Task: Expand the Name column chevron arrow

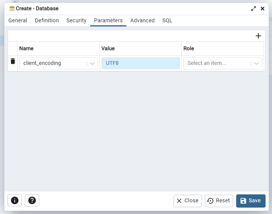Action: (92, 63)
